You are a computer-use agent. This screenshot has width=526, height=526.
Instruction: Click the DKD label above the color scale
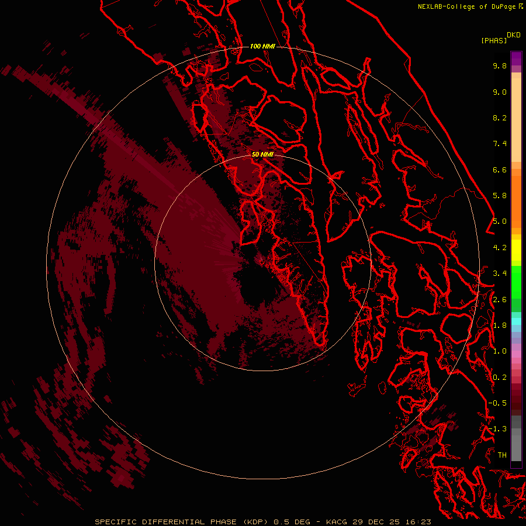514,35
